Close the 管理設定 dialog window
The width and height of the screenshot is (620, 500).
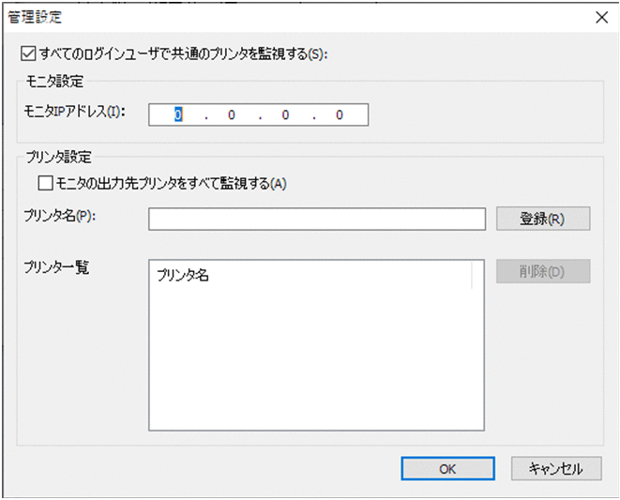[602, 18]
